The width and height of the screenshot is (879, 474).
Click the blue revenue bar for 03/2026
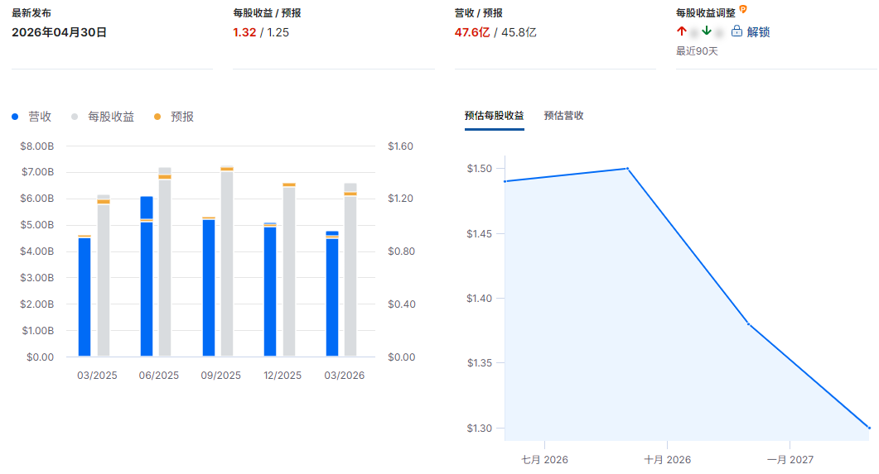(x=332, y=294)
